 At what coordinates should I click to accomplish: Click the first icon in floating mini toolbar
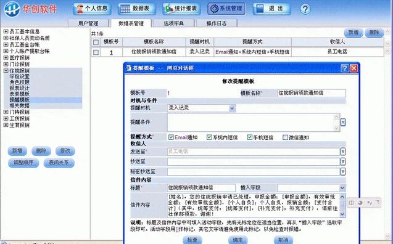(352, 203)
